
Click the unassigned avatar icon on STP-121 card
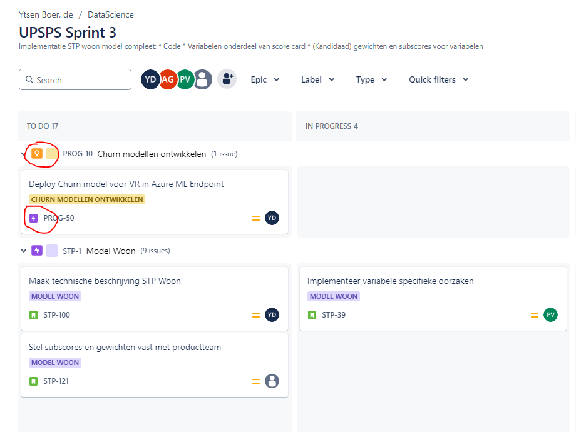[272, 380]
